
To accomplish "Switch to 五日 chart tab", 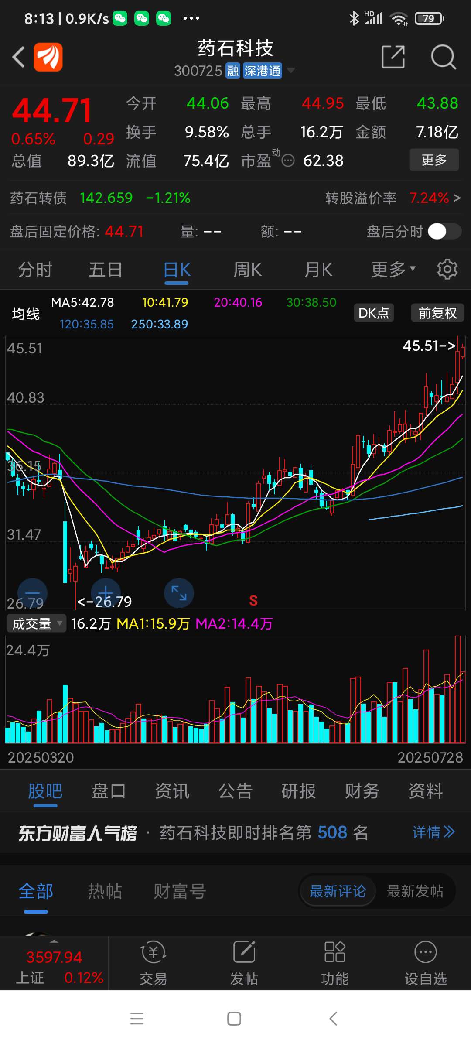I will click(x=106, y=270).
